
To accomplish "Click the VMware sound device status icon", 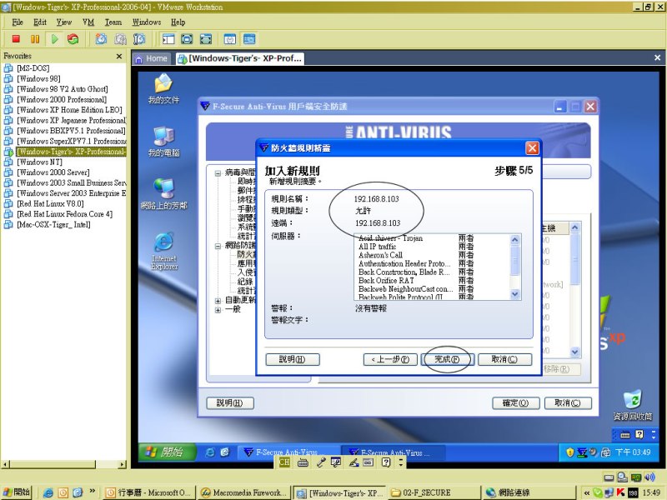I will [x=649, y=477].
